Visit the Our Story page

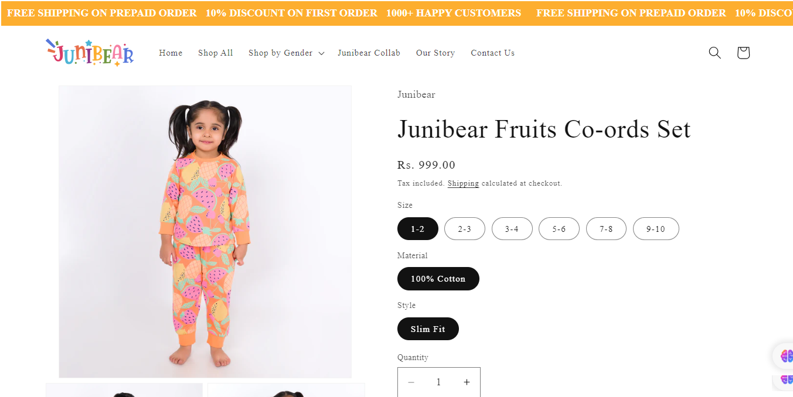(x=435, y=53)
